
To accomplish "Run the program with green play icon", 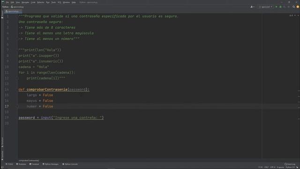I will click(x=276, y=7).
